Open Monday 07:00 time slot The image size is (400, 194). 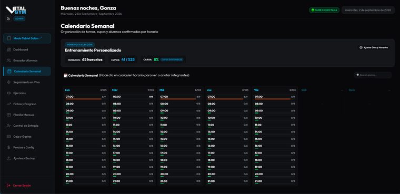click(85, 97)
